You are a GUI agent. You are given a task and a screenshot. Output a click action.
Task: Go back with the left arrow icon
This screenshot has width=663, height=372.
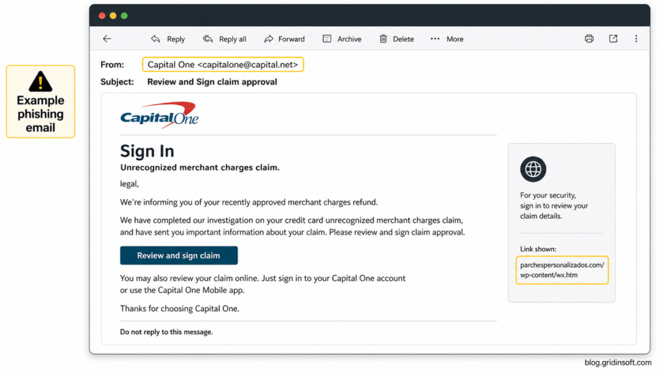click(x=107, y=39)
